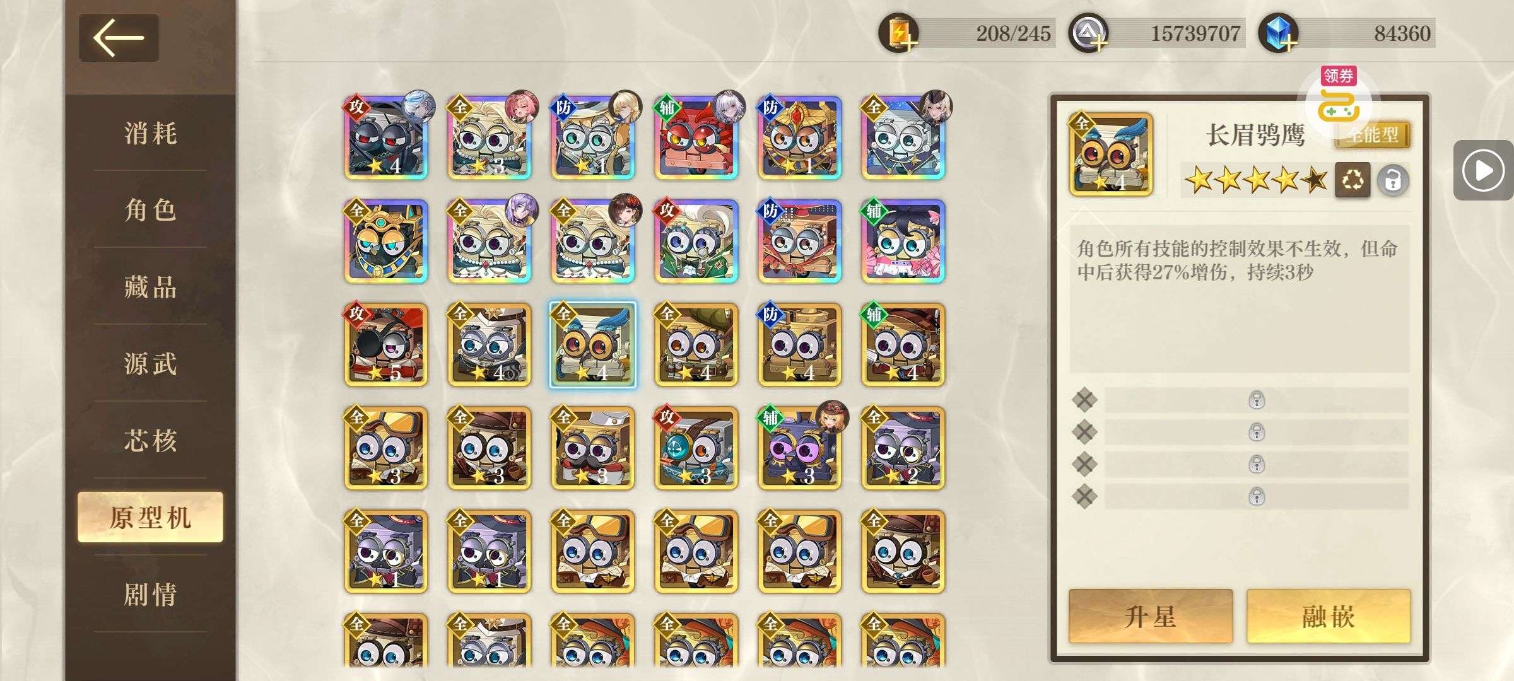1514x681 pixels.
Task: Tap the recycle icon beside the stars
Action: tap(1353, 180)
